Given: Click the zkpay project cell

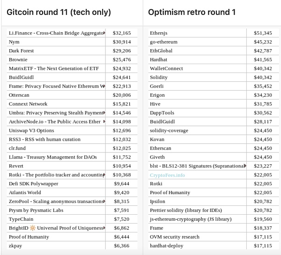Looking at the screenshot, I should click(16, 246).
